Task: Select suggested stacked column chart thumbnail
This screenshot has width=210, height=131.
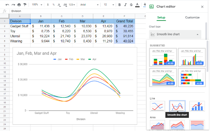Action: coord(163,57)
